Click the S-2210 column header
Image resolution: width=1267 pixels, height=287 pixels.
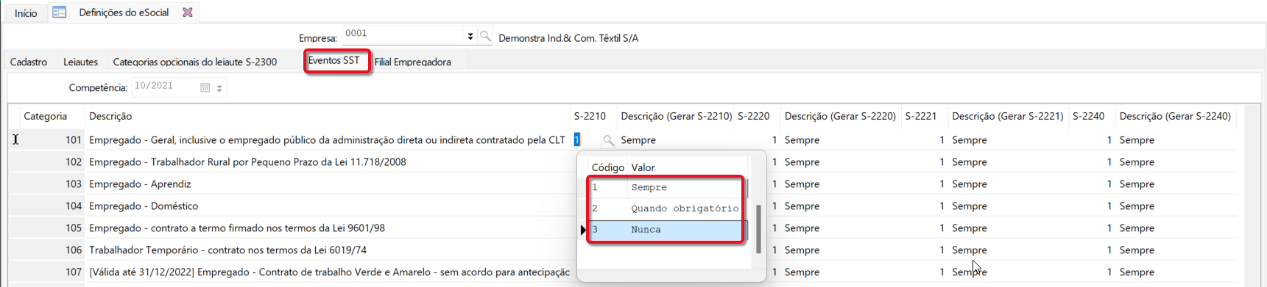590,116
